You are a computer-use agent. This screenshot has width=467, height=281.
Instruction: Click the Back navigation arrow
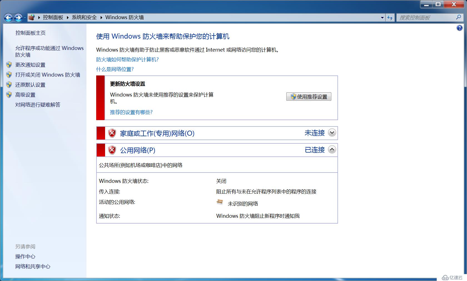click(9, 18)
